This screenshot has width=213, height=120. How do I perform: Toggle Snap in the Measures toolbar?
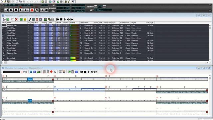click(x=24, y=72)
